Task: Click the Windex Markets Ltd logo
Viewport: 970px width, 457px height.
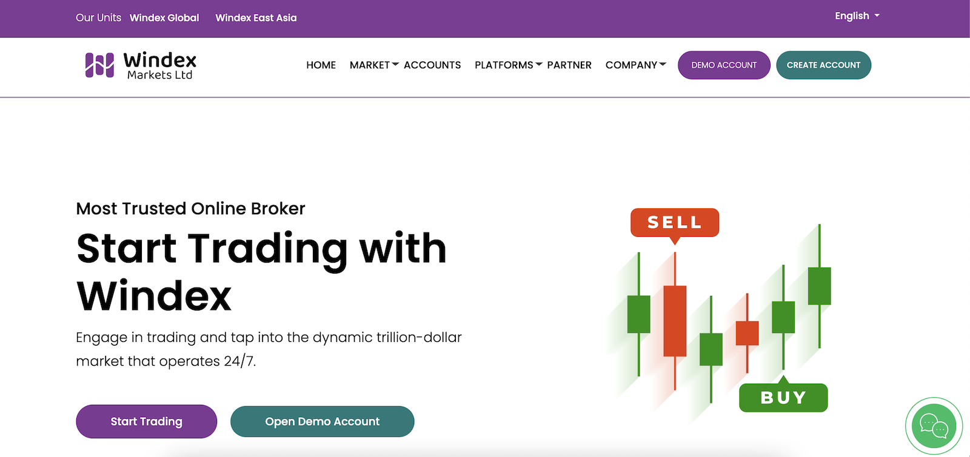Action: click(141, 65)
